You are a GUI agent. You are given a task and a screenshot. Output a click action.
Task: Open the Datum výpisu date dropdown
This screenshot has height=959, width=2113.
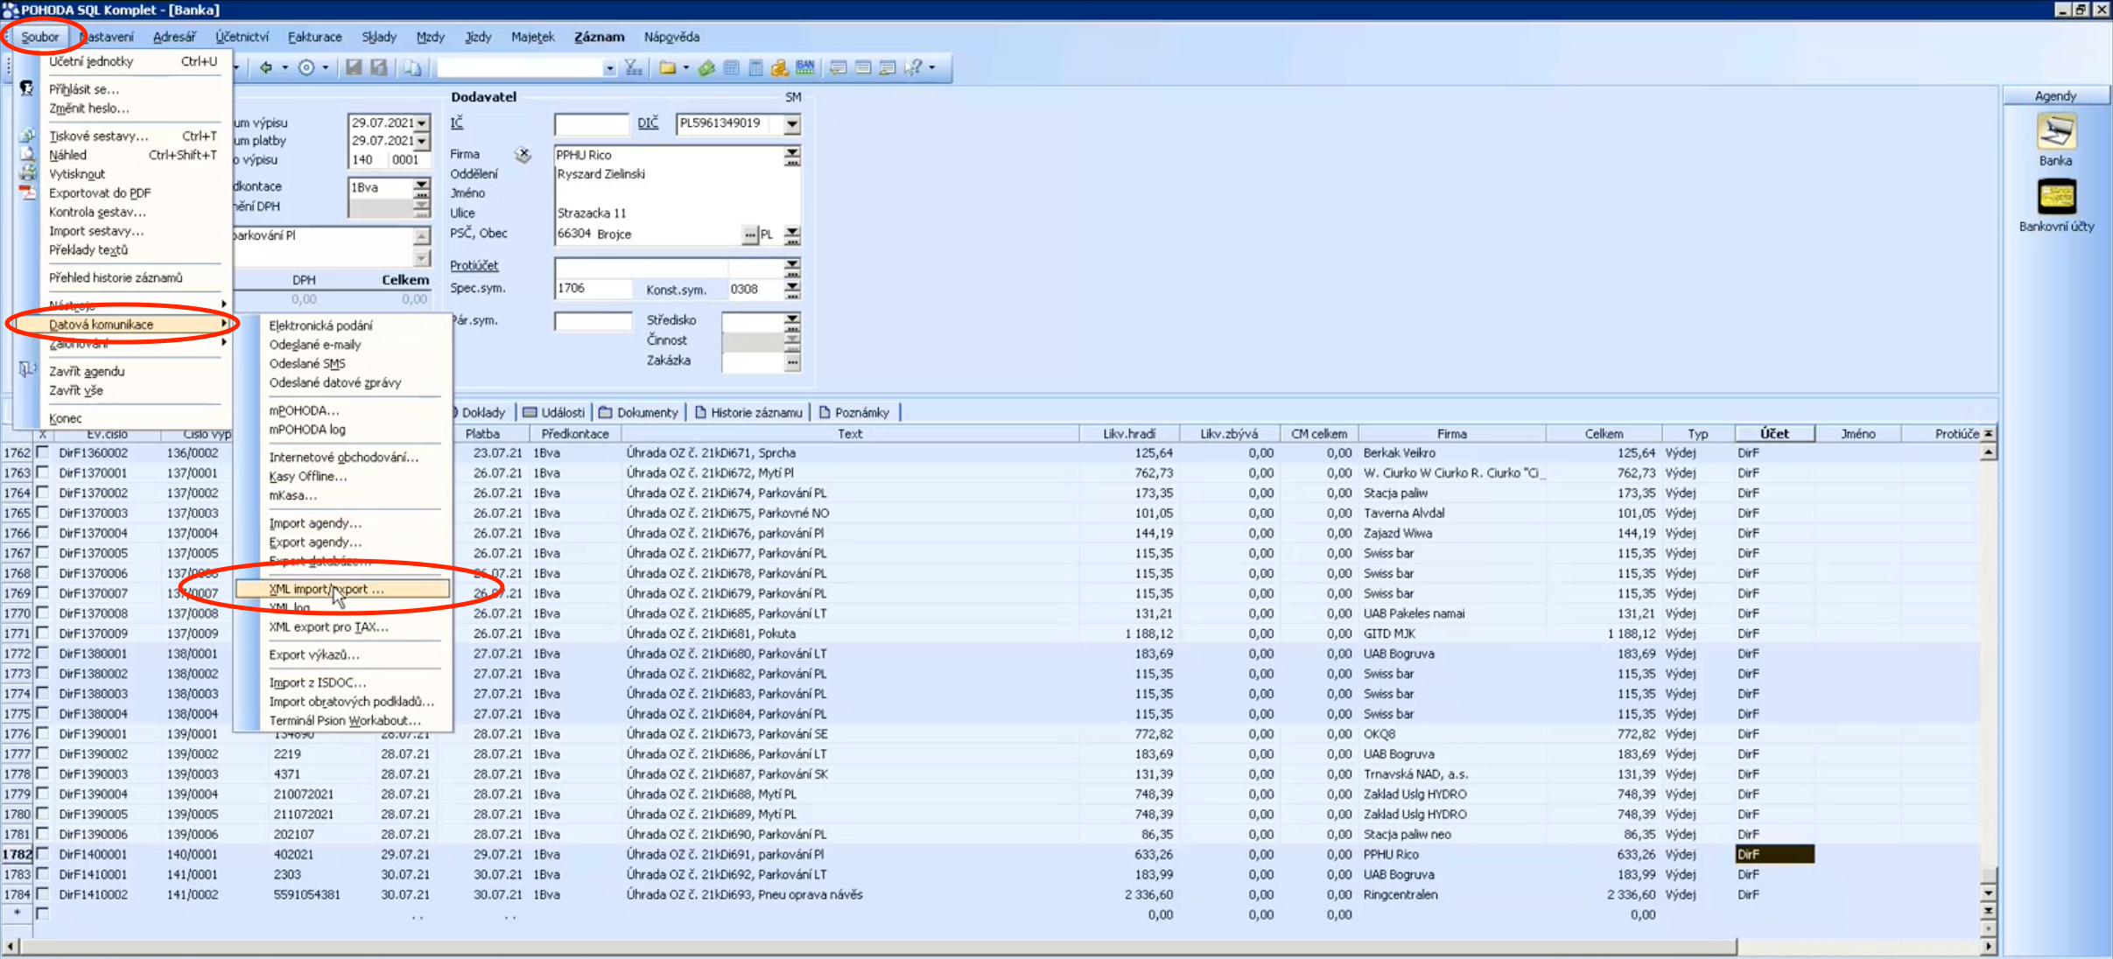tap(423, 123)
